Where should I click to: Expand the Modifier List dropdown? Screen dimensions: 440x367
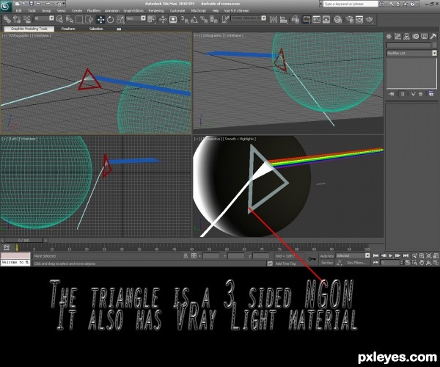(411, 53)
